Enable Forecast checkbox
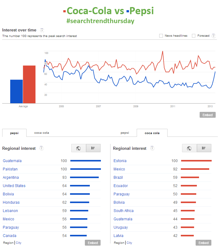 pos(193,36)
